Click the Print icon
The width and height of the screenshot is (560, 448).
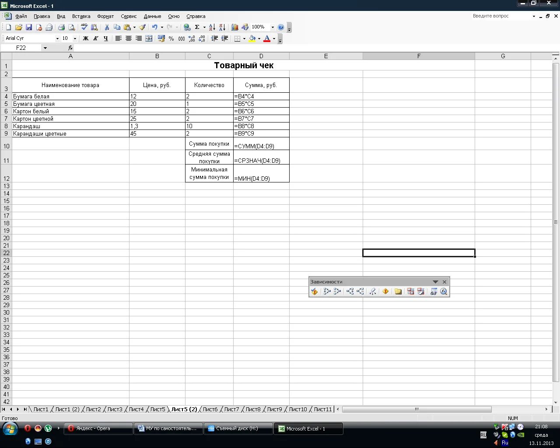pyautogui.click(x=61, y=27)
